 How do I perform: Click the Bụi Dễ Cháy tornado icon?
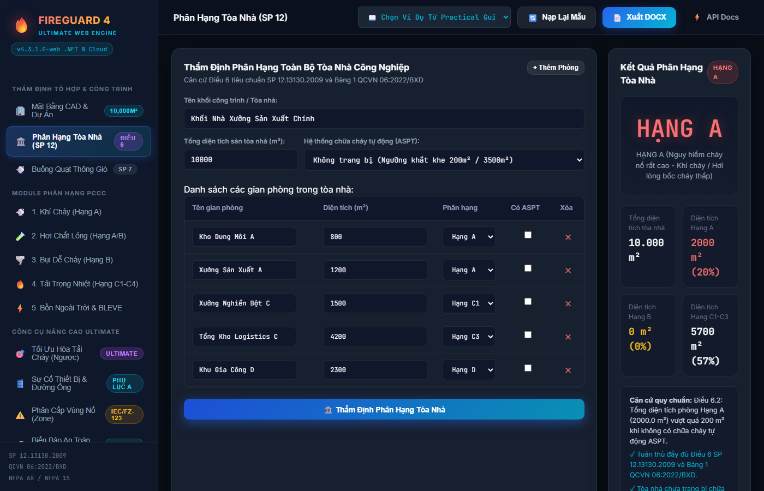coord(20,260)
